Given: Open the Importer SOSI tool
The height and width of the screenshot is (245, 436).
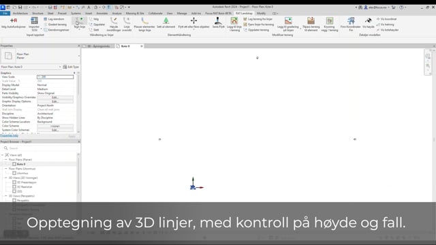Looking at the screenshot, I should point(34,24).
